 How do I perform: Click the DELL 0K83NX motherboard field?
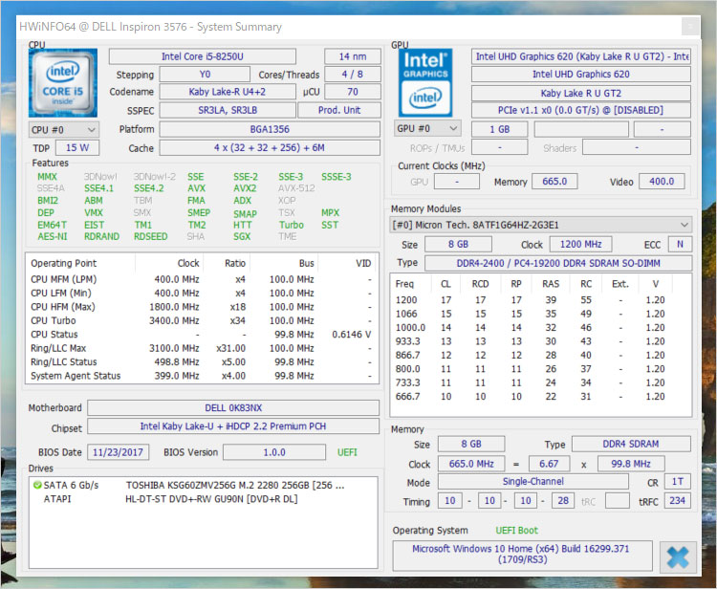click(233, 408)
